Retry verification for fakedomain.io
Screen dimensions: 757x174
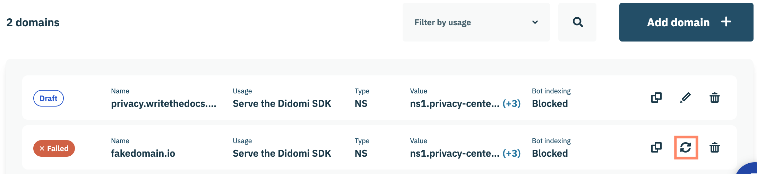[686, 148]
